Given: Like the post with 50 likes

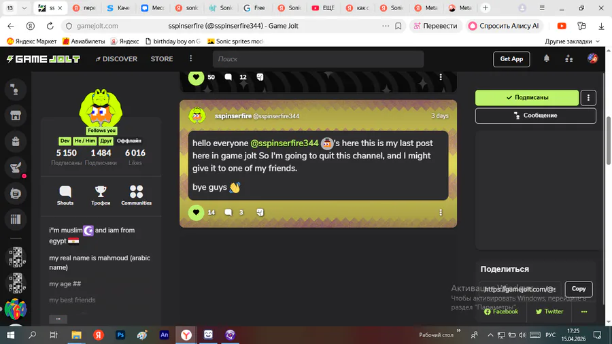Looking at the screenshot, I should [196, 78].
